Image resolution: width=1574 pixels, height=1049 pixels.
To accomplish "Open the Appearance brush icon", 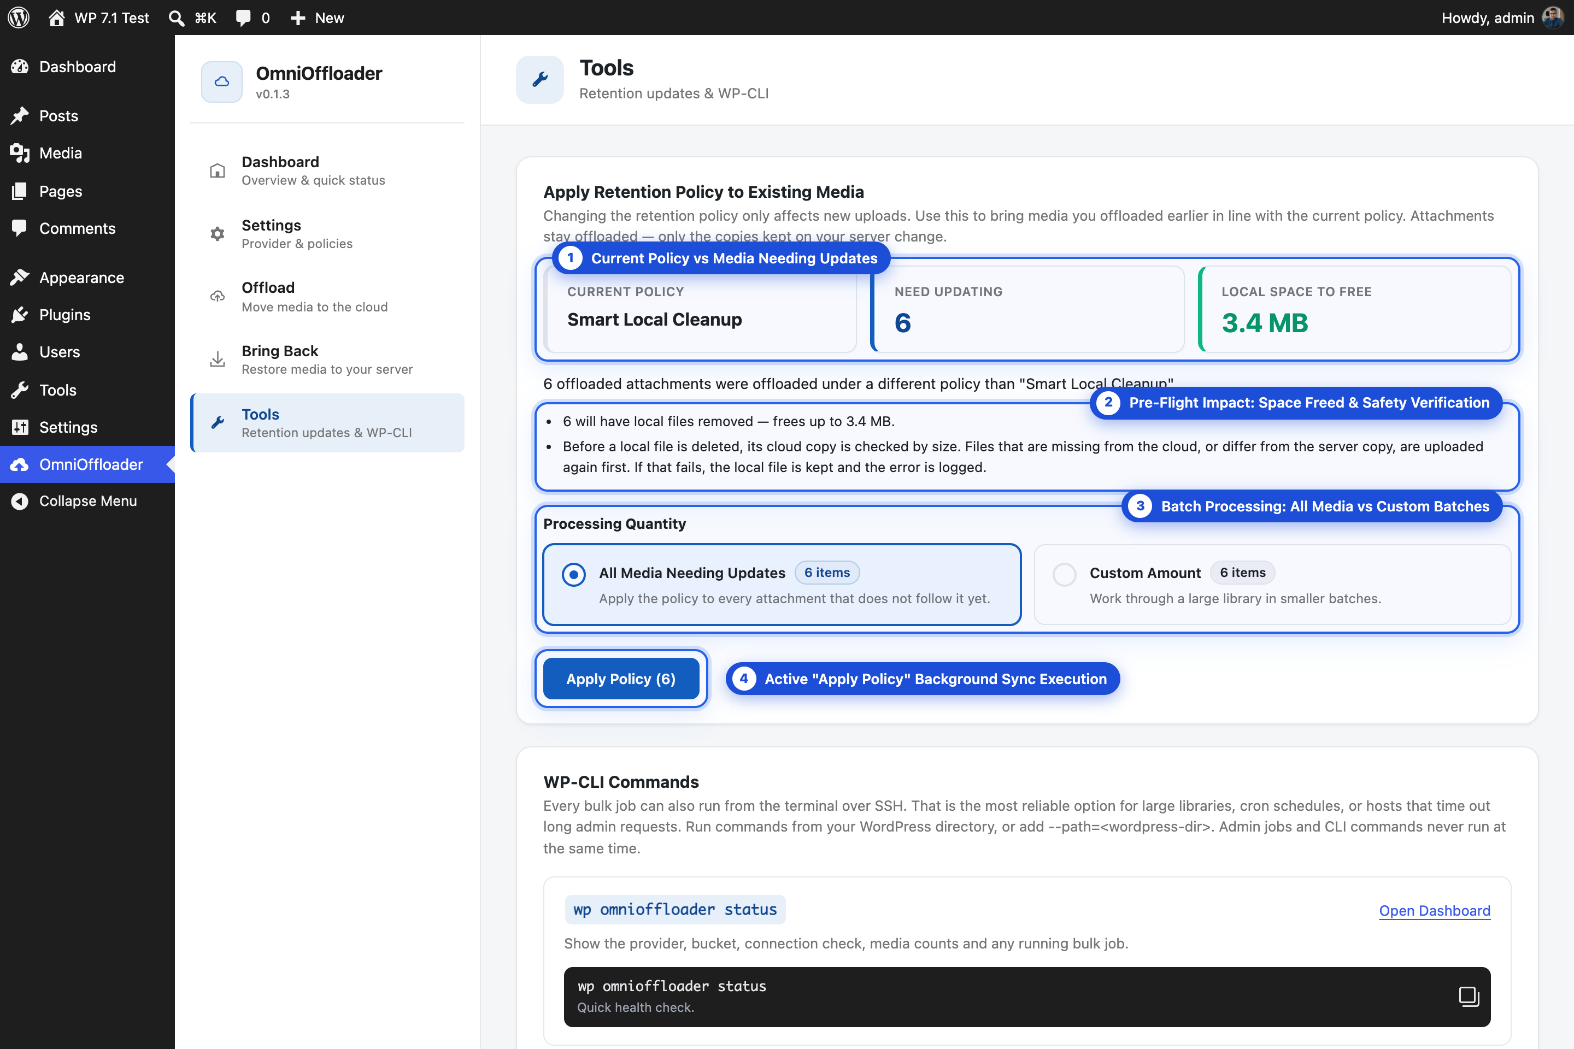I will click(20, 277).
